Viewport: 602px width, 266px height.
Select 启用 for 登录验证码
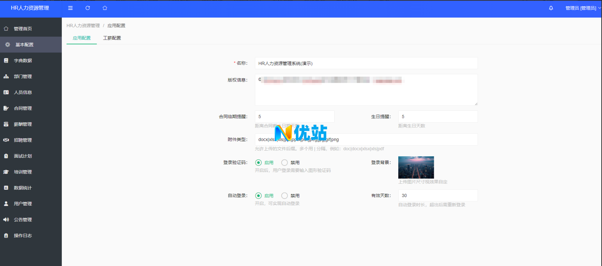click(259, 163)
